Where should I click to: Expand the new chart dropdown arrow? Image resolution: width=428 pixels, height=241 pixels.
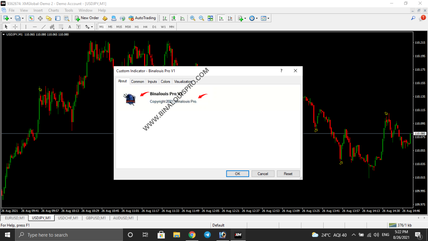coord(11,18)
